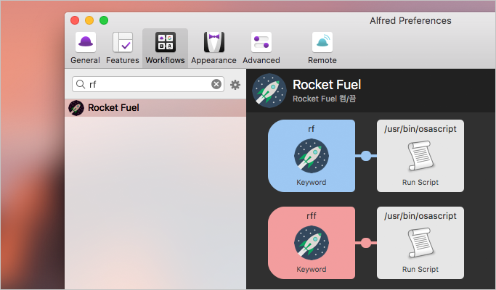Open the workflow filter gear menu
The width and height of the screenshot is (496, 290).
pos(235,85)
